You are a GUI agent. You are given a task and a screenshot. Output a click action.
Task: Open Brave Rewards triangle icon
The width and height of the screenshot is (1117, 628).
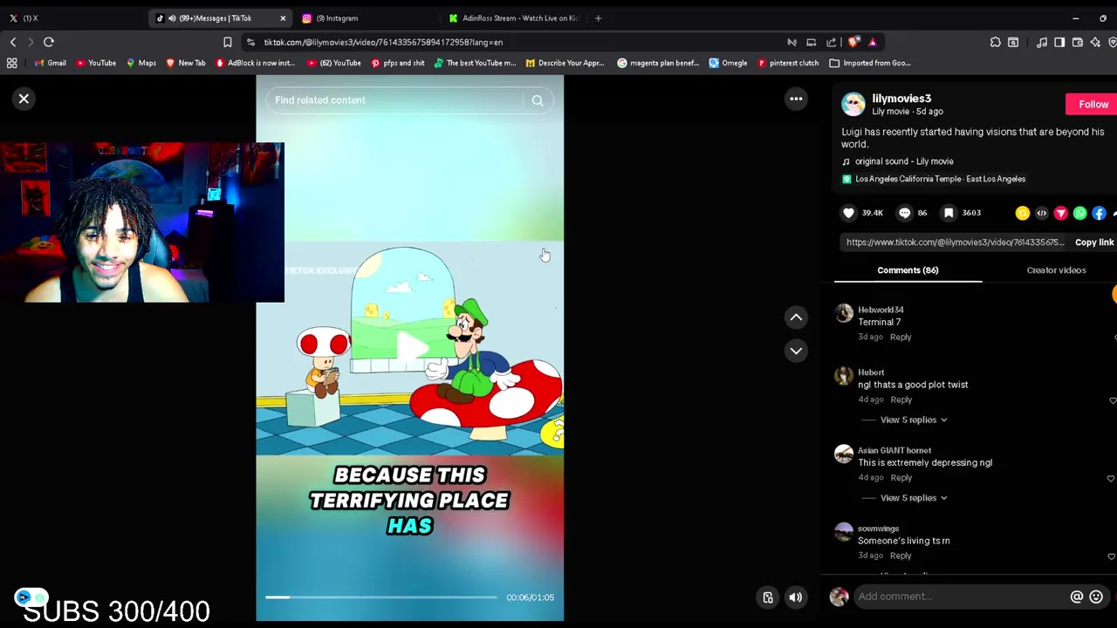[872, 42]
